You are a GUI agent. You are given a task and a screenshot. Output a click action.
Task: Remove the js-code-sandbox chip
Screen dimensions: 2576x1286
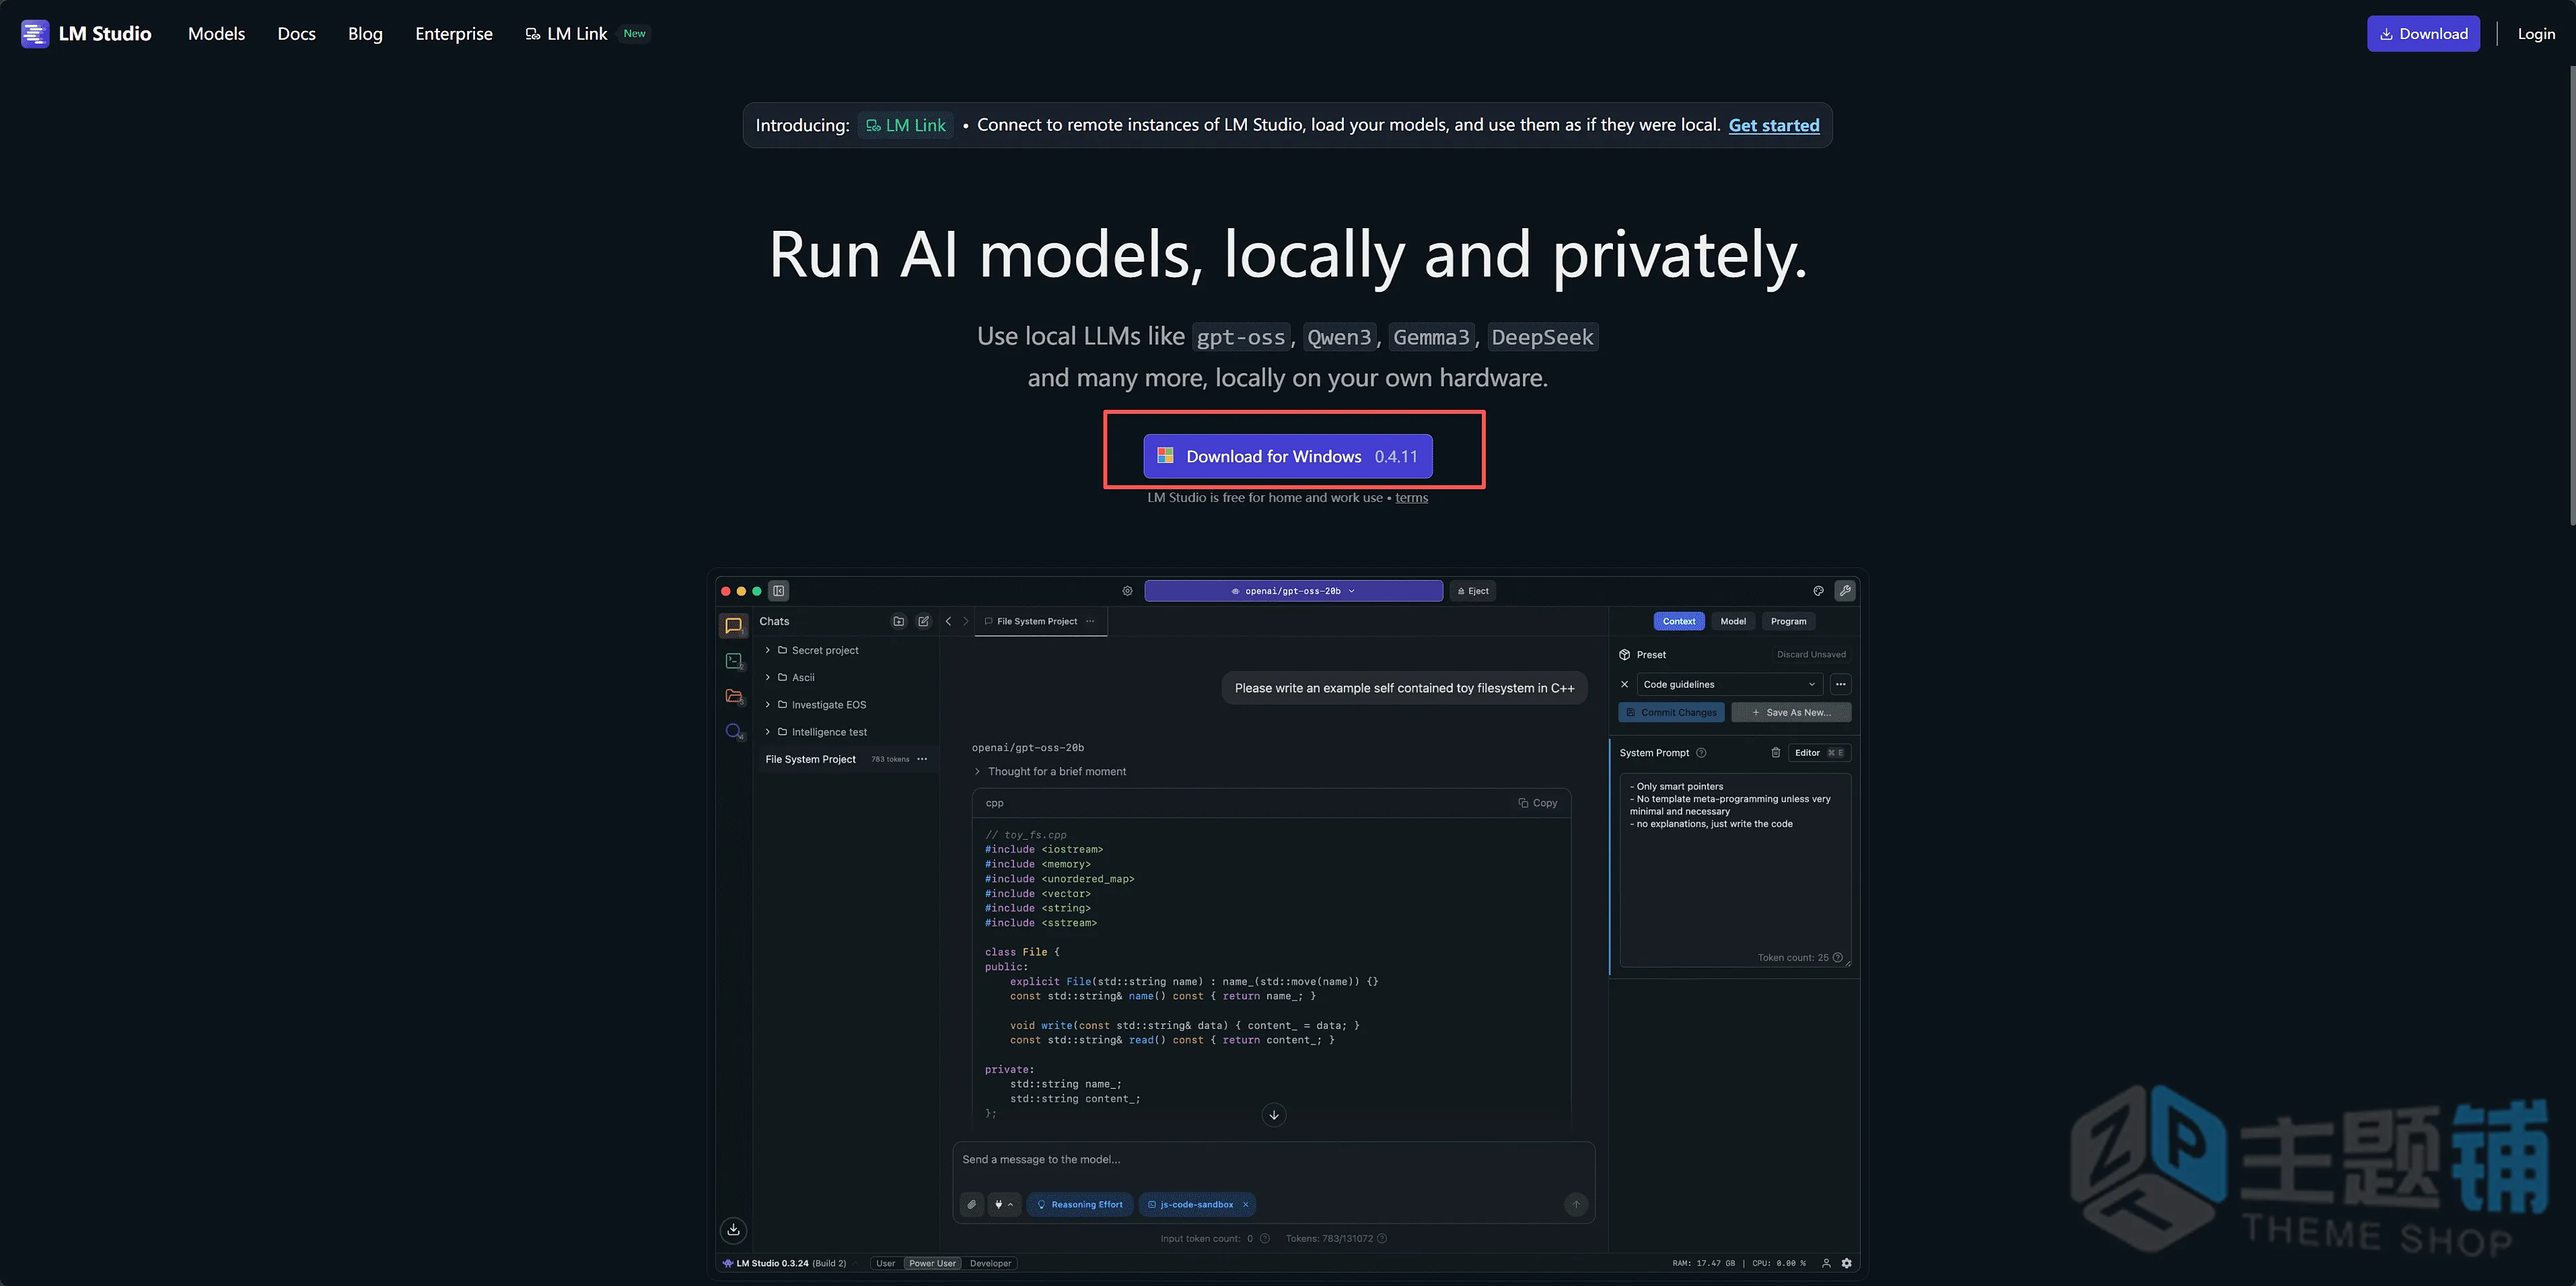click(1246, 1205)
